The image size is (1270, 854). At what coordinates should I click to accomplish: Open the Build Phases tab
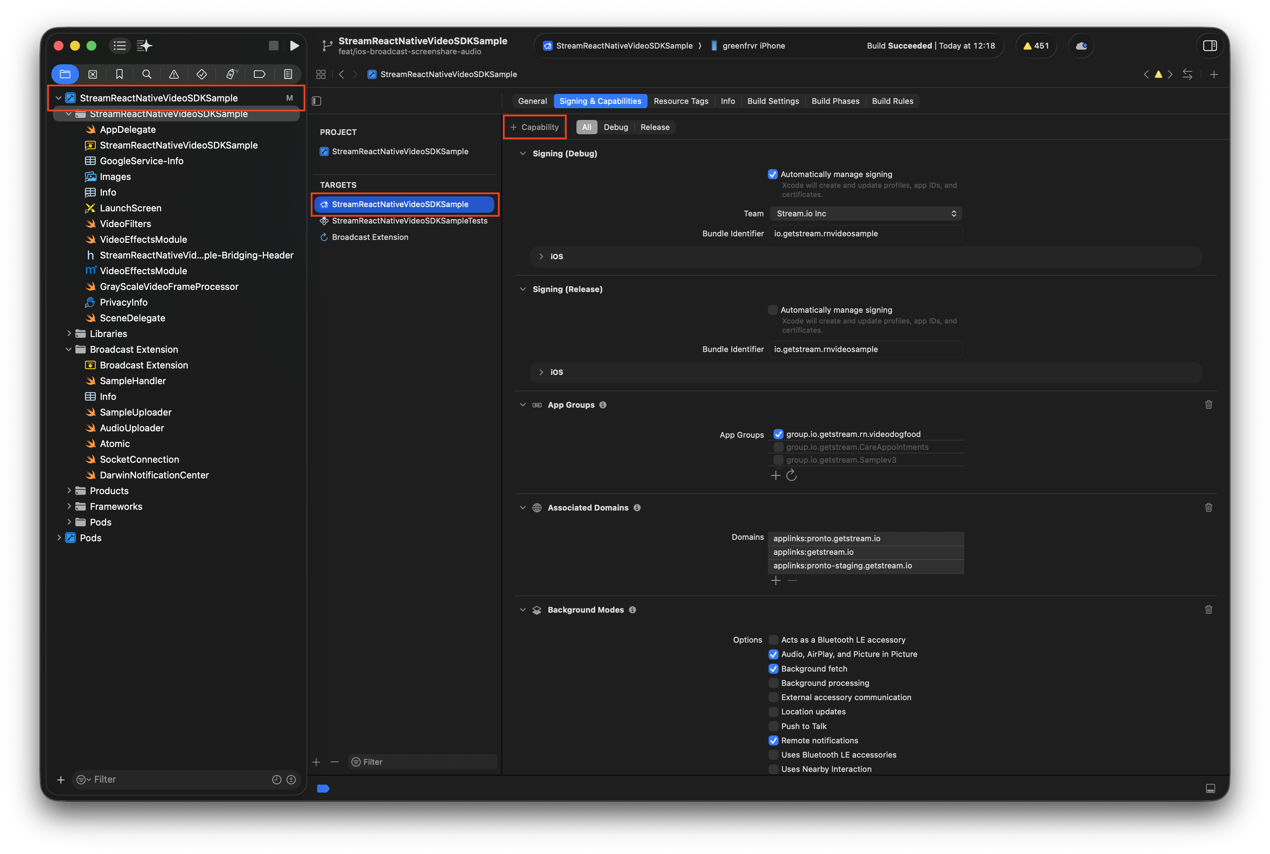coord(835,101)
